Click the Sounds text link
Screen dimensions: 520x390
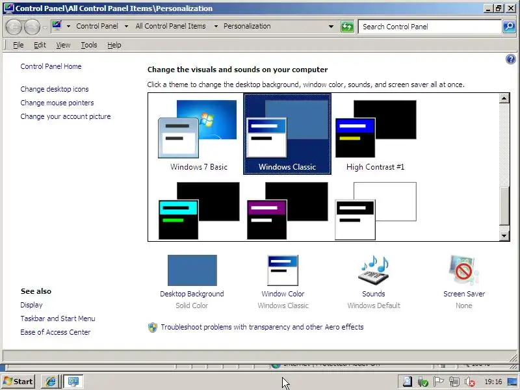[x=373, y=294]
